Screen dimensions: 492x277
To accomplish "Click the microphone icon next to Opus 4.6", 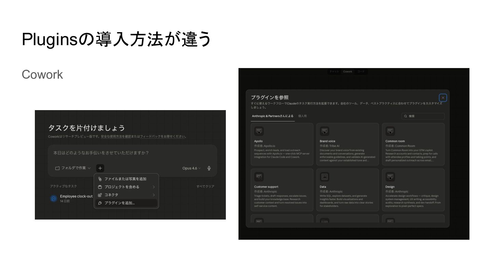I will tap(209, 168).
